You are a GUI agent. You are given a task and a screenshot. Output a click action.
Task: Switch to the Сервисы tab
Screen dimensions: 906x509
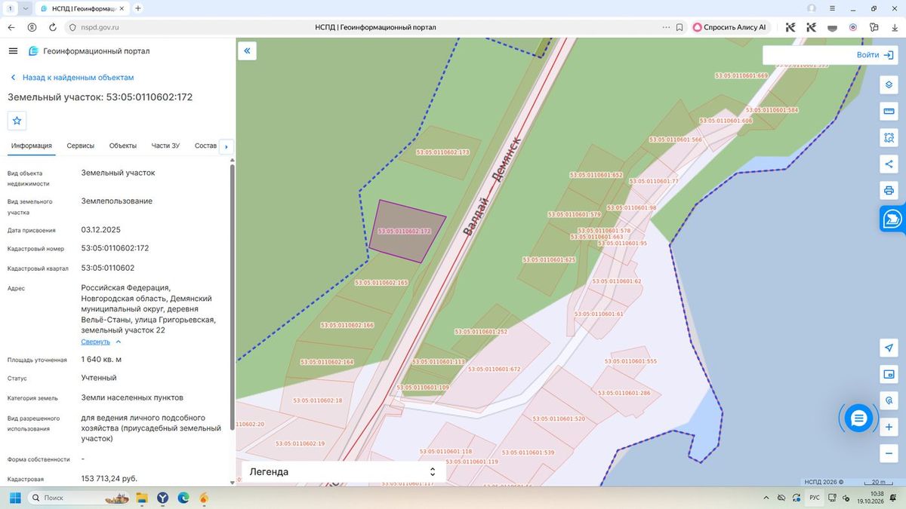coord(81,146)
